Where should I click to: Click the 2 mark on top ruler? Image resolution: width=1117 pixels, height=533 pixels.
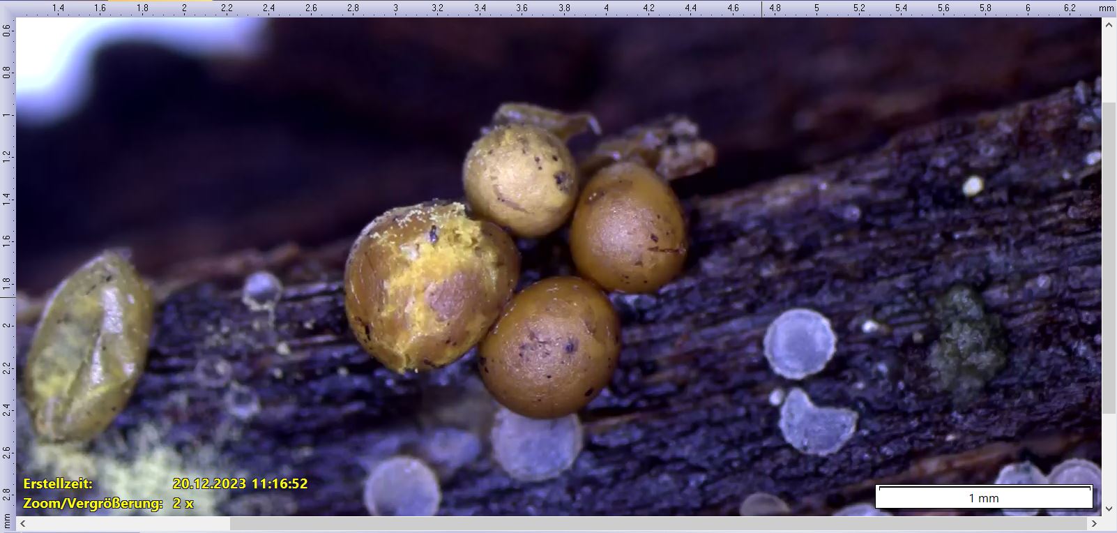pyautogui.click(x=184, y=8)
